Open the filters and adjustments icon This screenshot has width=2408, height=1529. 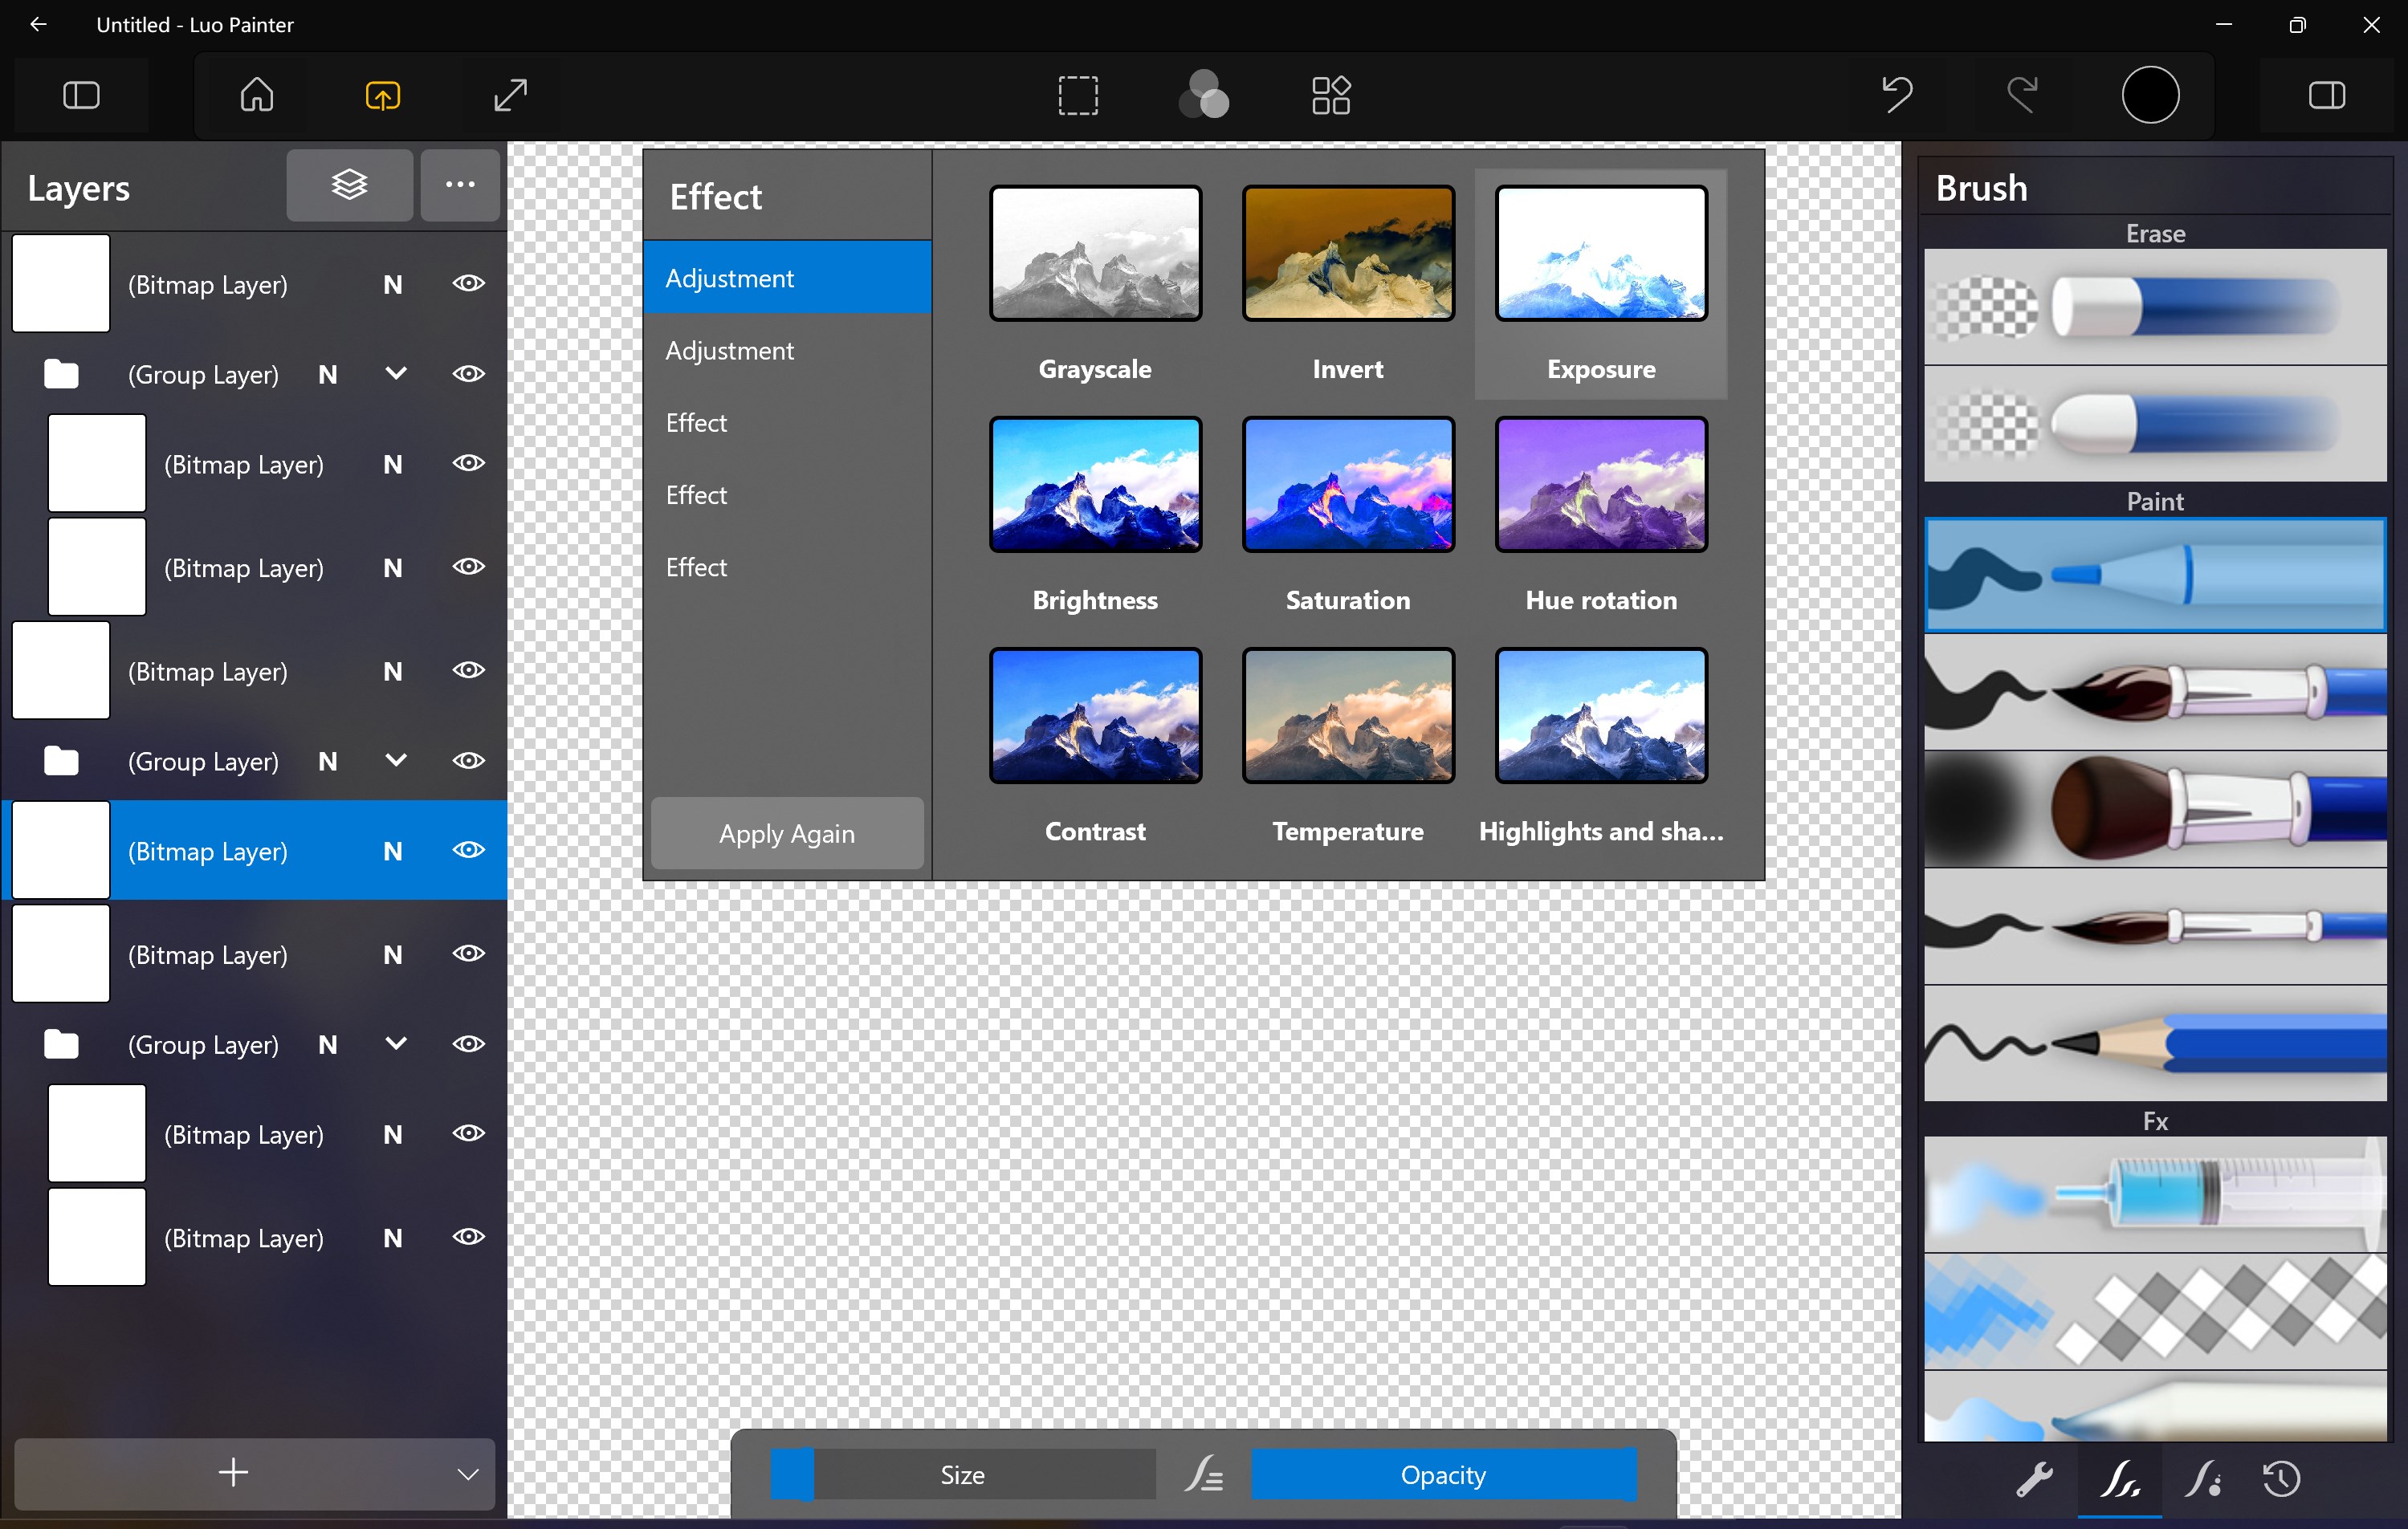coord(1203,95)
